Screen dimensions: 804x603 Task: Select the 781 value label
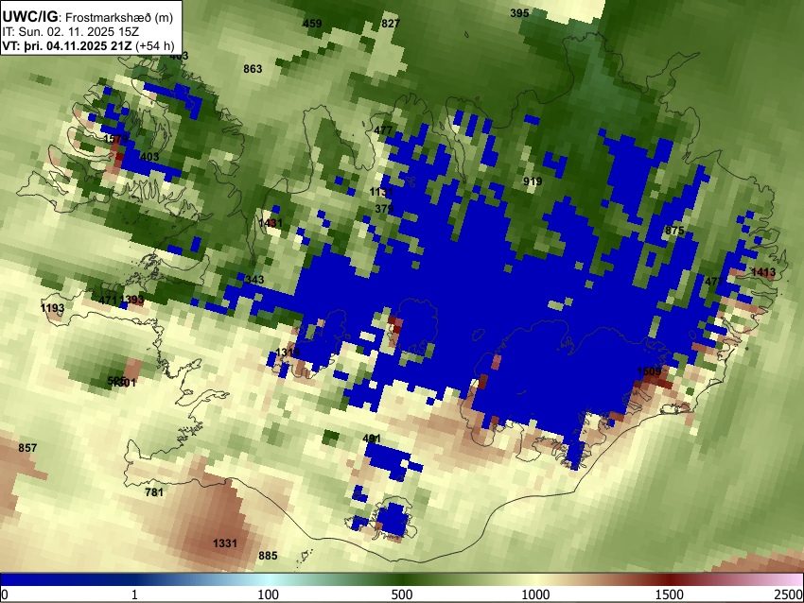tap(154, 492)
